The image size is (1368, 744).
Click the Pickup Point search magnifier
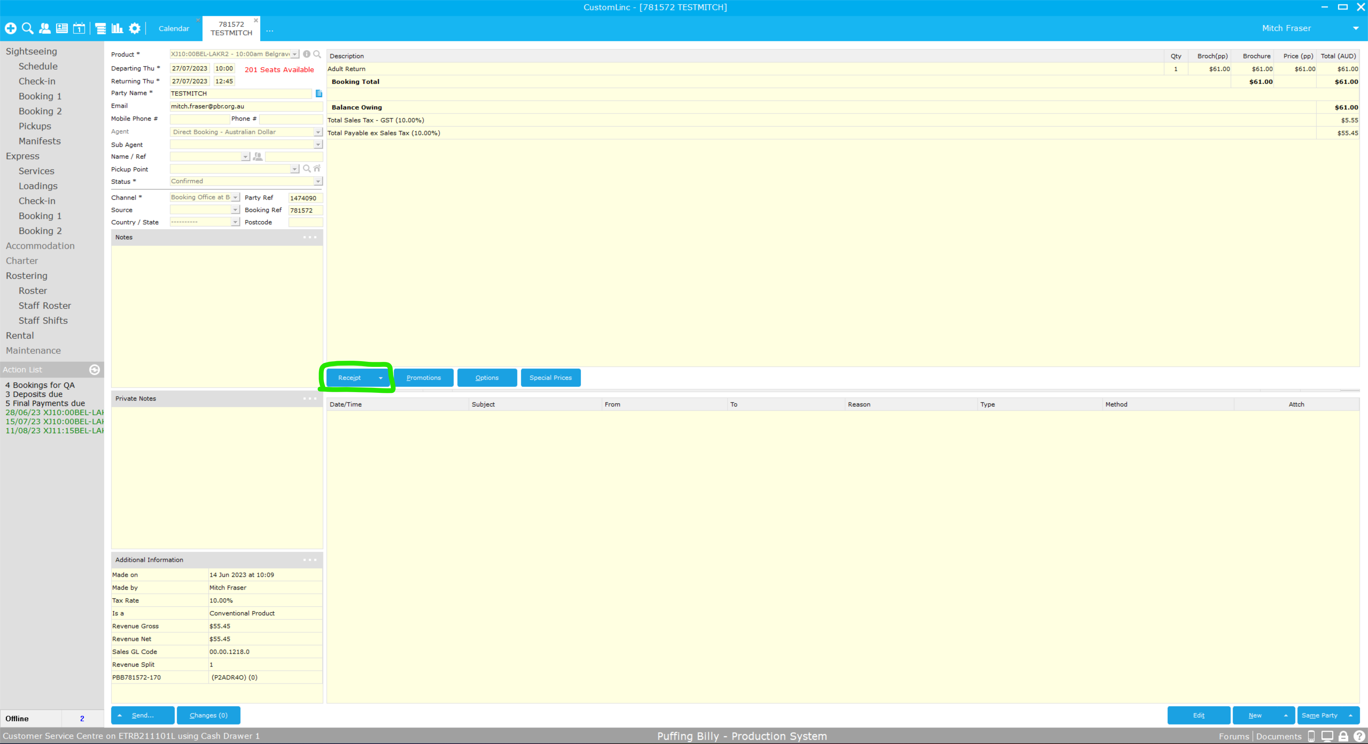[x=306, y=169]
